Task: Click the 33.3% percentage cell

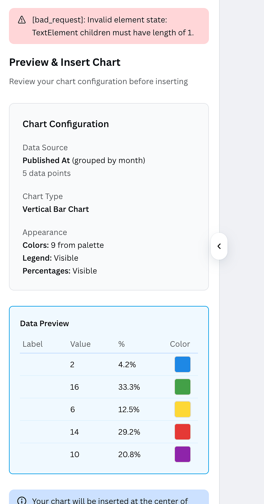Action: tap(129, 387)
